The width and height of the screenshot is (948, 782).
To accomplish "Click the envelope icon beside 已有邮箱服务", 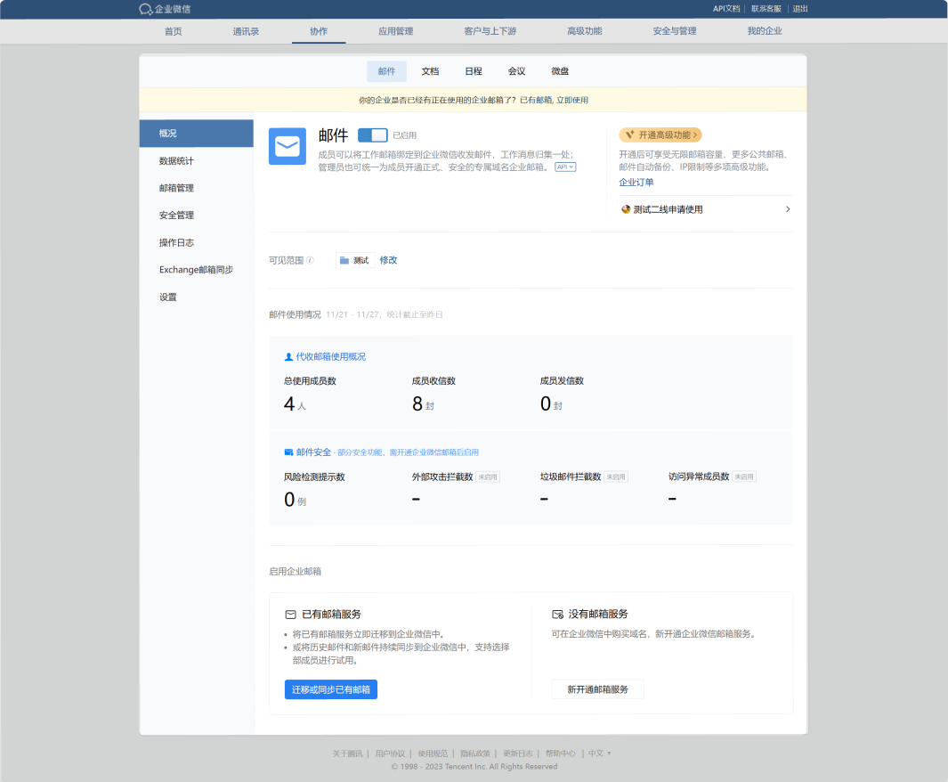I will (290, 615).
